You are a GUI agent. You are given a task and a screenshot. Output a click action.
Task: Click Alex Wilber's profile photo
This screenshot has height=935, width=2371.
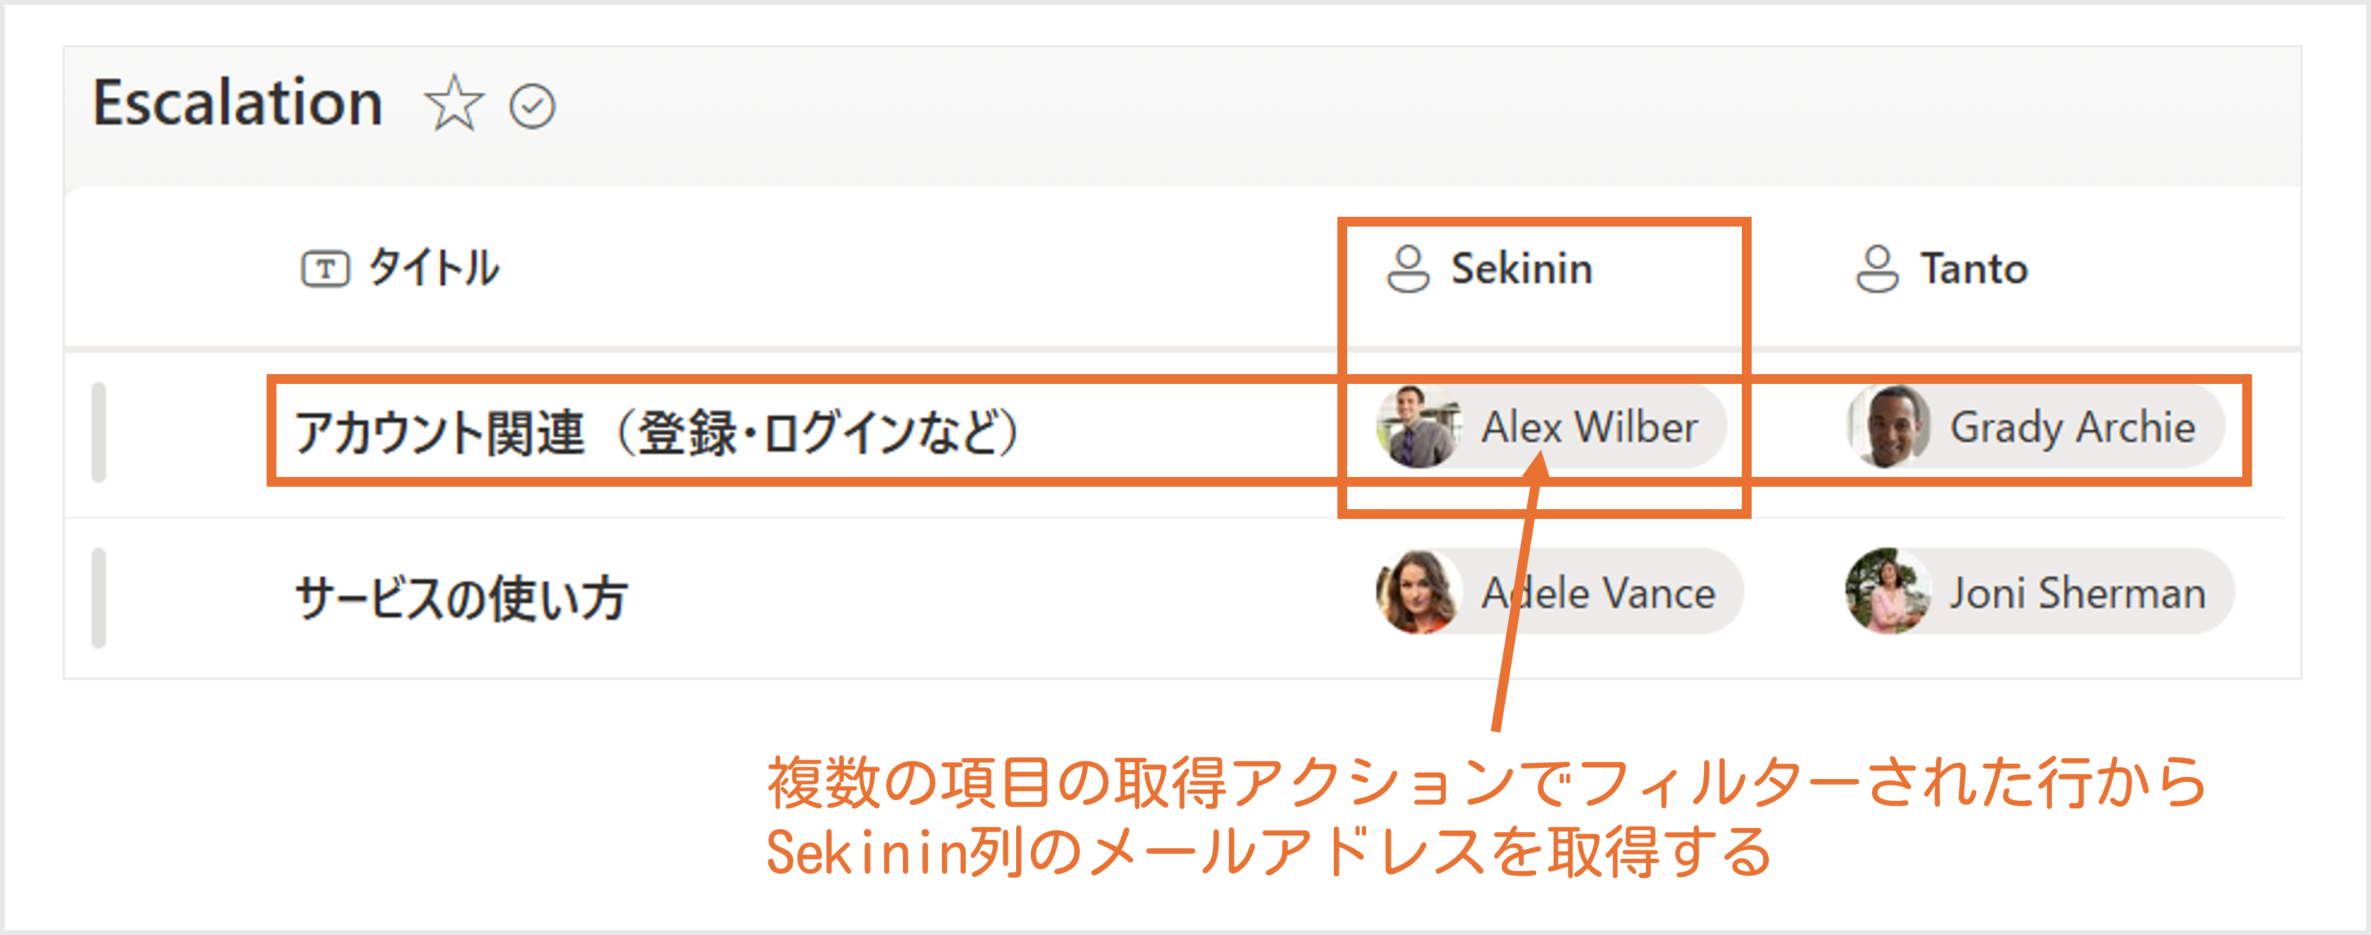click(1417, 427)
